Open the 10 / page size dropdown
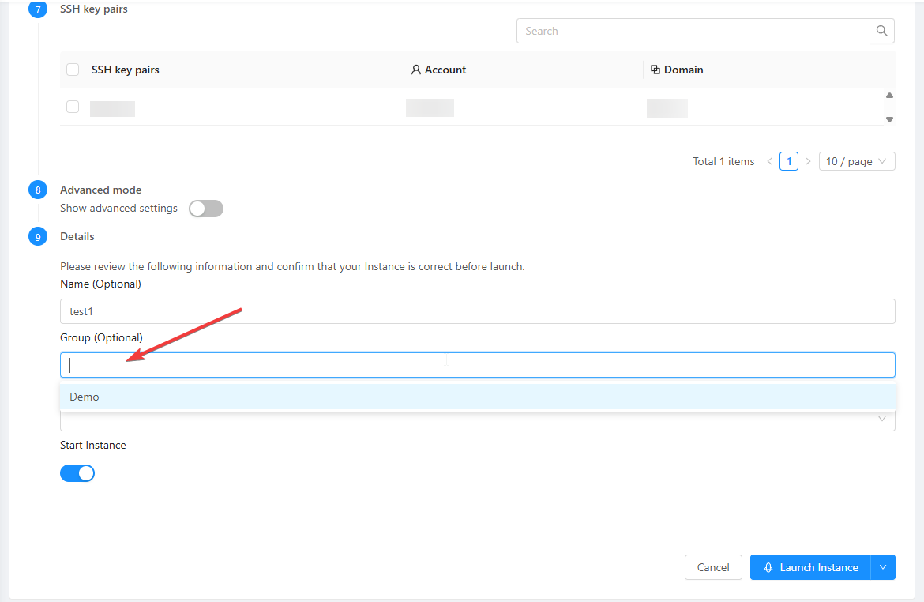 [856, 161]
